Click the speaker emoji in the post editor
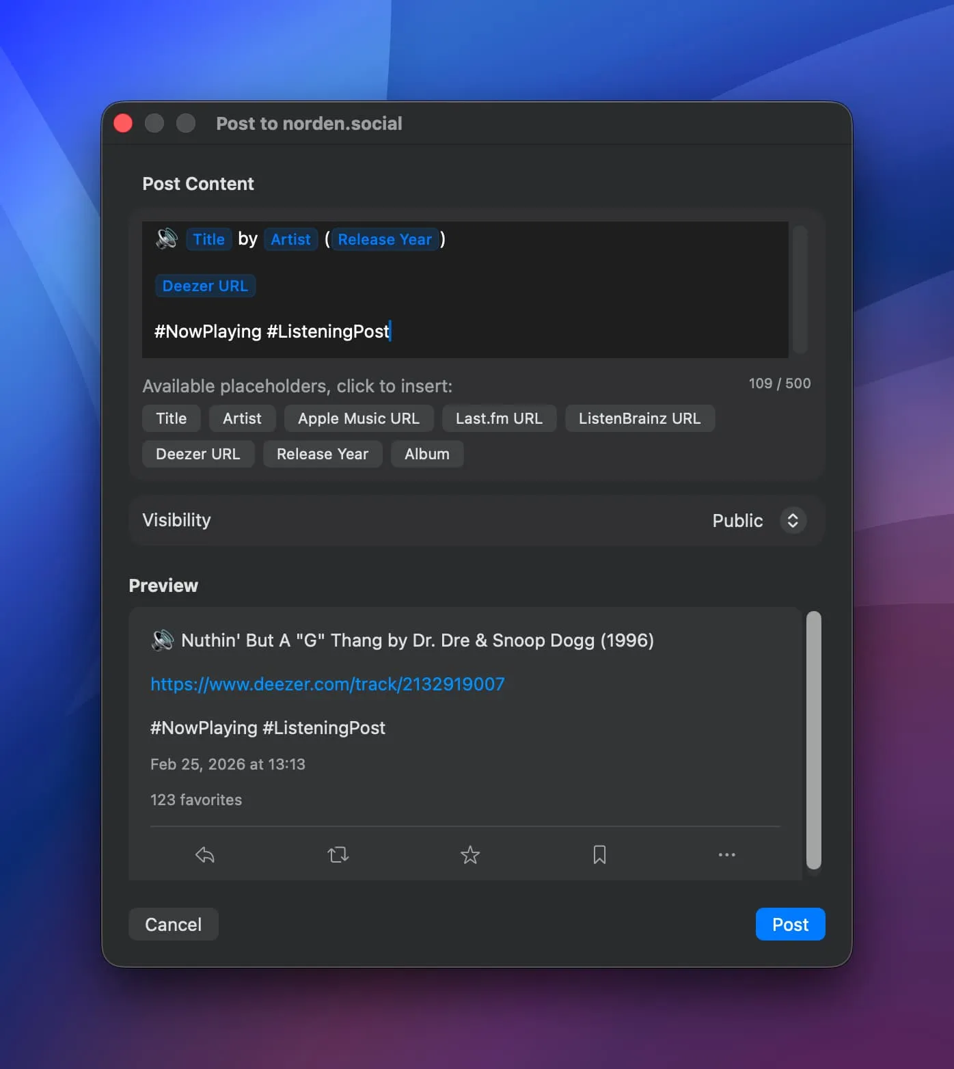This screenshot has height=1069, width=954. [166, 239]
